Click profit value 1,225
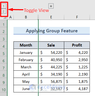This screenshot has height=96, width=95. point(77,67)
